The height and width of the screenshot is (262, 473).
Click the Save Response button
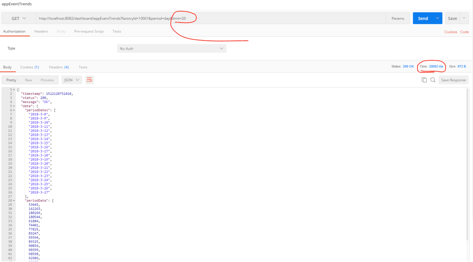coord(453,80)
